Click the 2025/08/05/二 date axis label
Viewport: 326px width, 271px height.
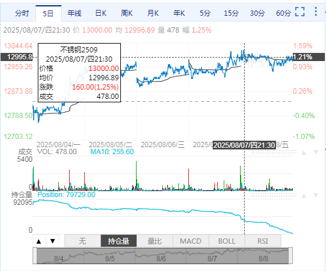[110, 144]
